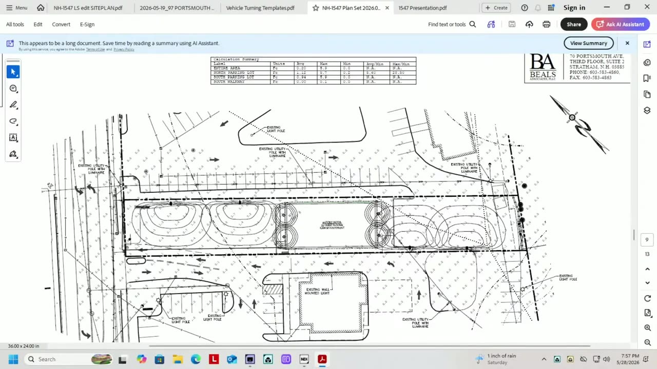
Task: Choose the Highlight pen tool
Action: tap(13, 105)
